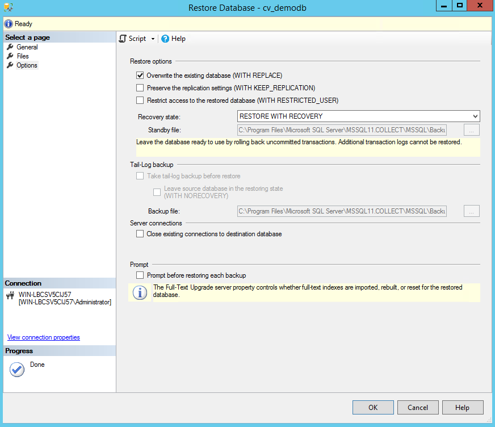Click the server connection icon

(10, 296)
